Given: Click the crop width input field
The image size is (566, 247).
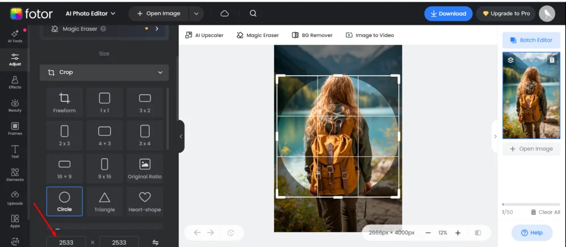Looking at the screenshot, I should coord(66,242).
